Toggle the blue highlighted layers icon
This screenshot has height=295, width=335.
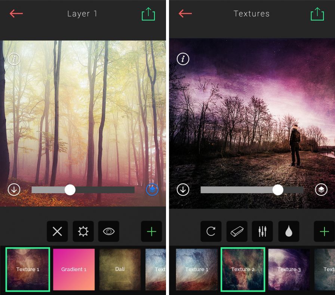coord(152,190)
